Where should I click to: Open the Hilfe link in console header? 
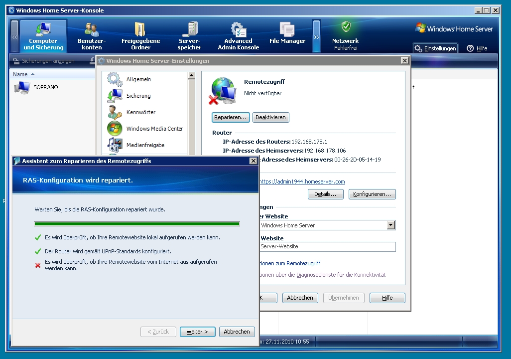point(477,48)
